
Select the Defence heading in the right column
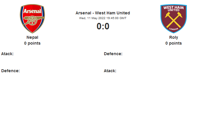pos(113,54)
